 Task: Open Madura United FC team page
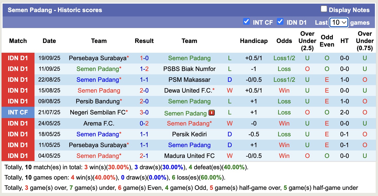click(189, 156)
